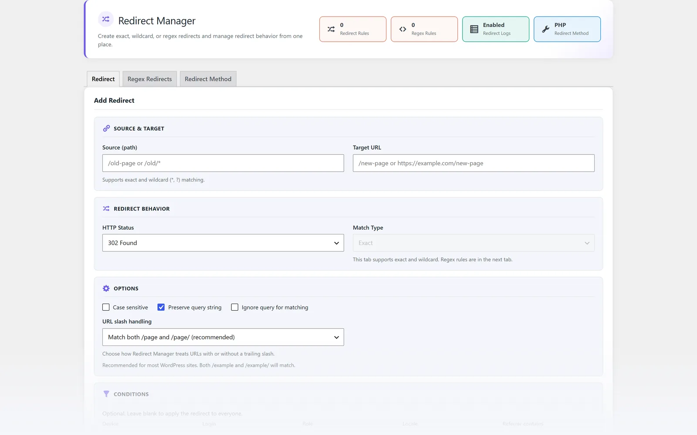Open the Redirect Rules summary card
Image resolution: width=697 pixels, height=435 pixels.
353,29
